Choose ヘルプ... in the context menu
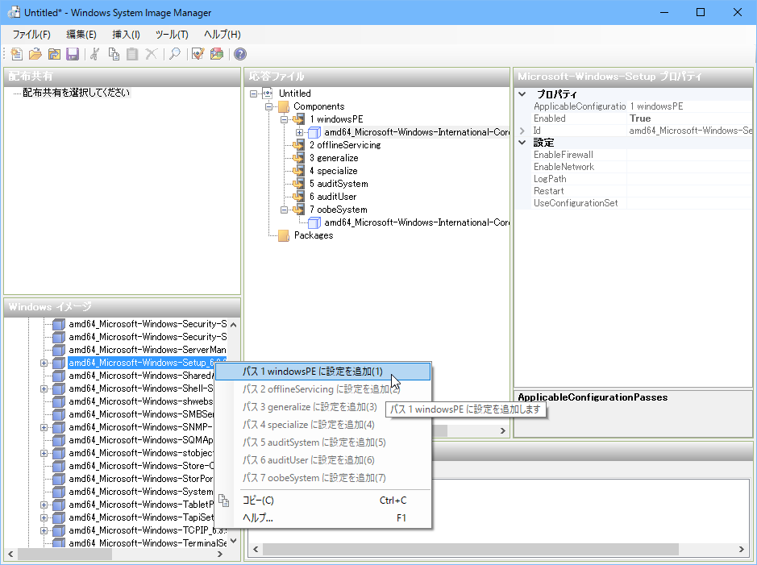757x565 pixels. pos(322,518)
